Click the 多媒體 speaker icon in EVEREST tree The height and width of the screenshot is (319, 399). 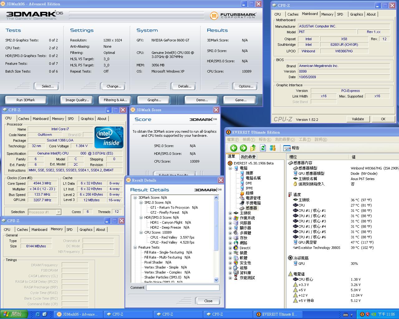pyautogui.click(x=236, y=233)
